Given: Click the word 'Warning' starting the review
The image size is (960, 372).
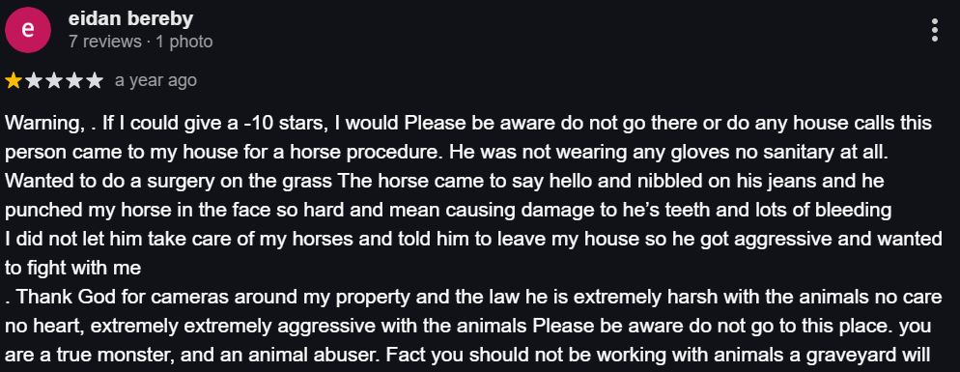Looking at the screenshot, I should pos(42,123).
